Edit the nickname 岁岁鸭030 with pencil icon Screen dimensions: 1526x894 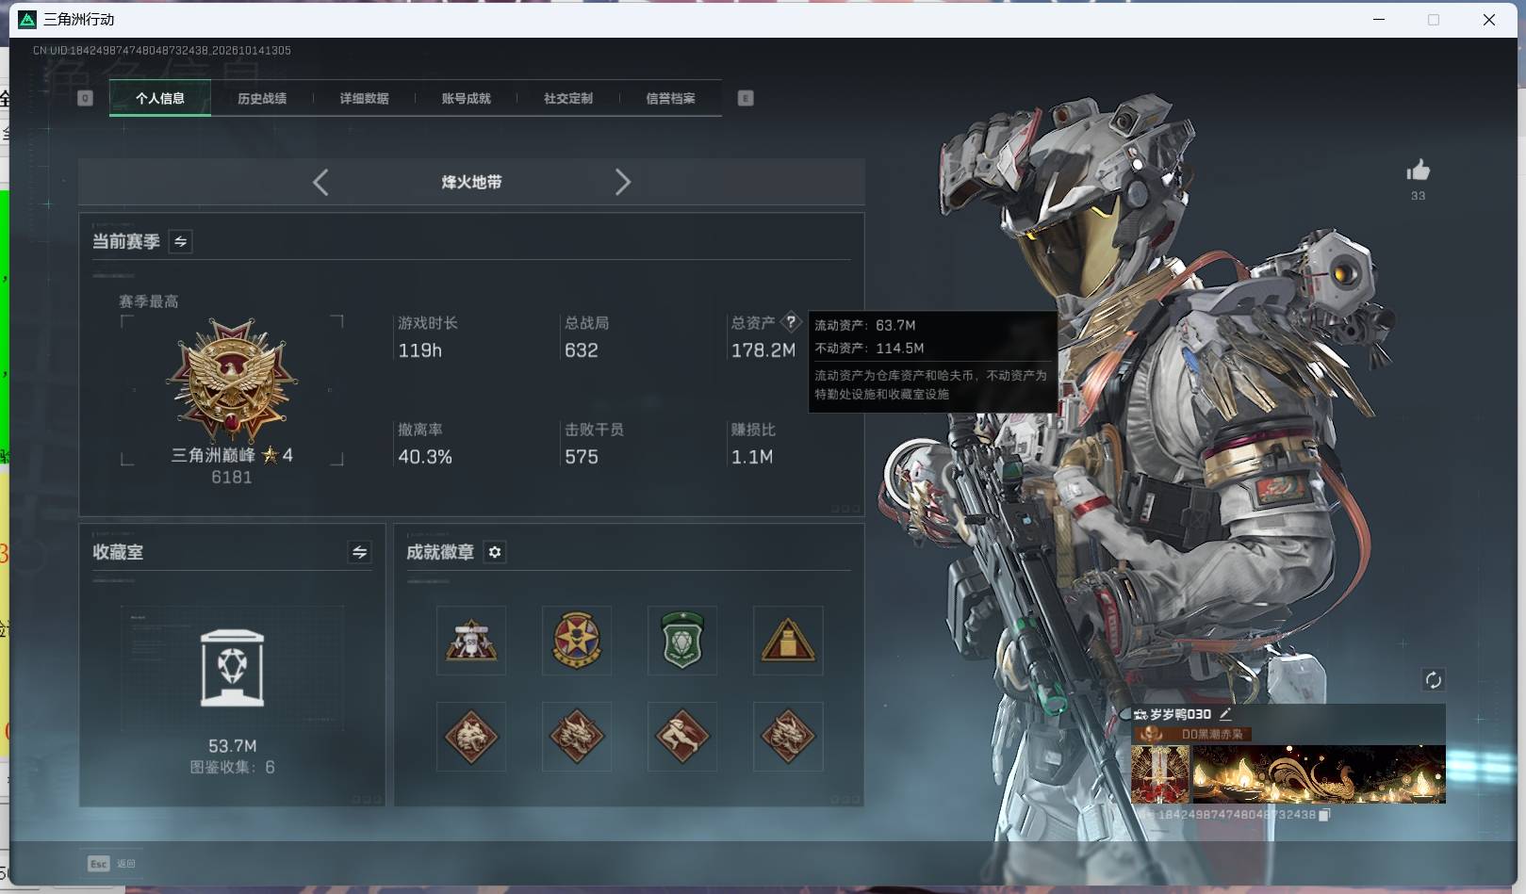[x=1225, y=714]
